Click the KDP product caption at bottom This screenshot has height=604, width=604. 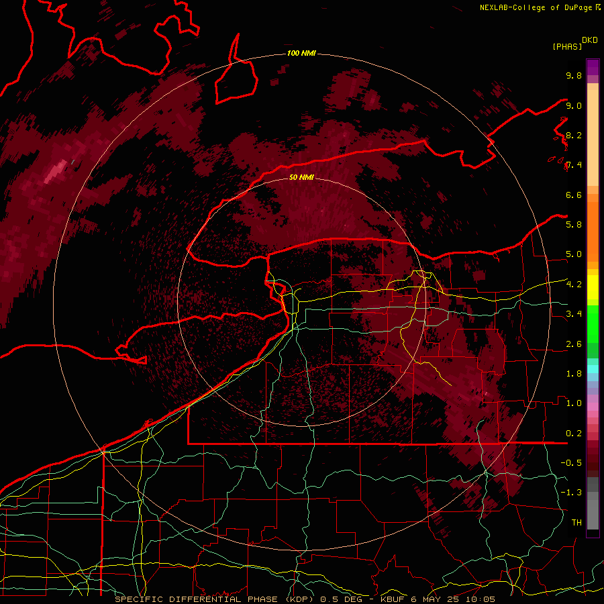pos(305,599)
